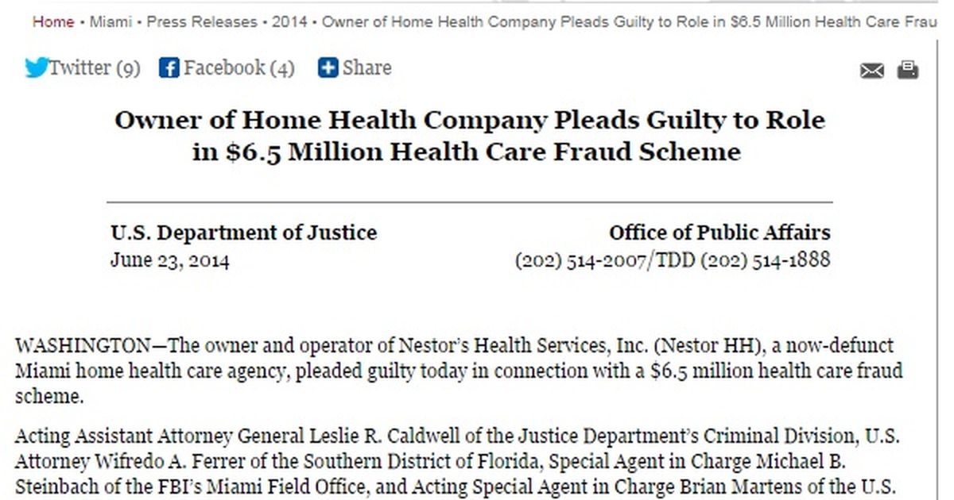Click the blue plus Share icon
The height and width of the screenshot is (500, 954).
327,67
